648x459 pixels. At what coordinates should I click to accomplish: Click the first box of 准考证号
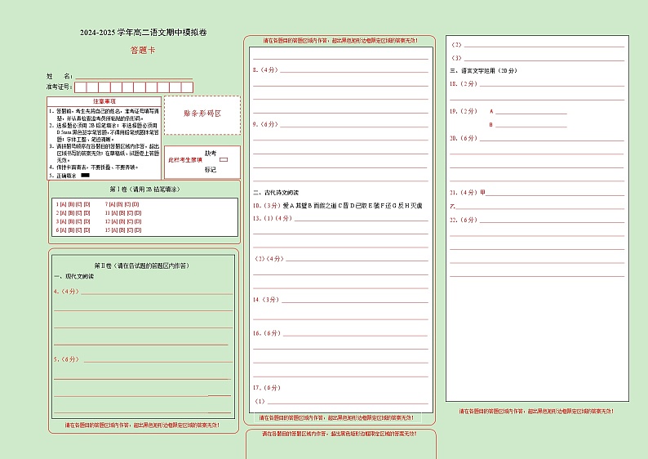pyautogui.click(x=81, y=87)
